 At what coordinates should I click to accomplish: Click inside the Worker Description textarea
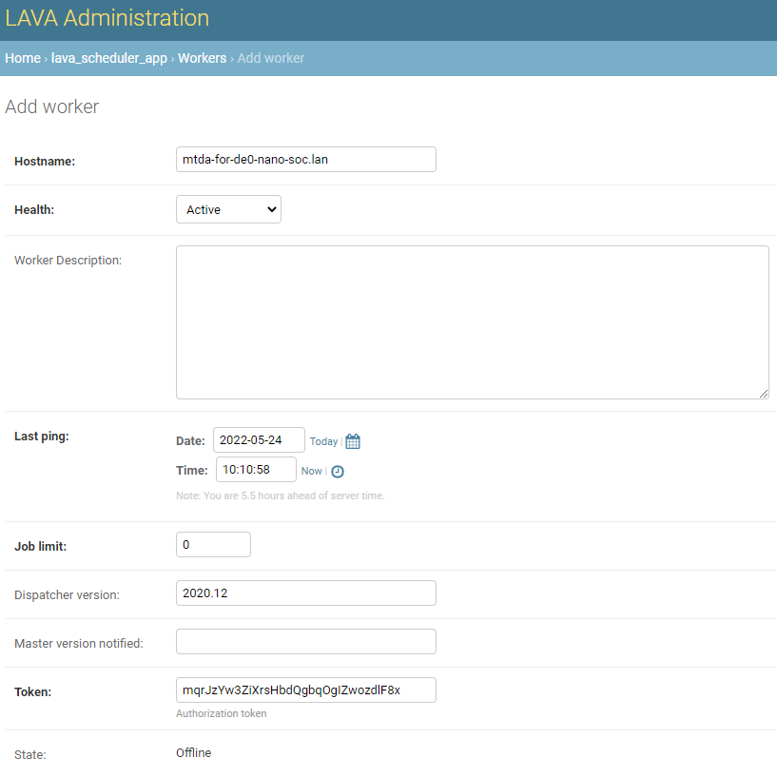click(x=473, y=322)
